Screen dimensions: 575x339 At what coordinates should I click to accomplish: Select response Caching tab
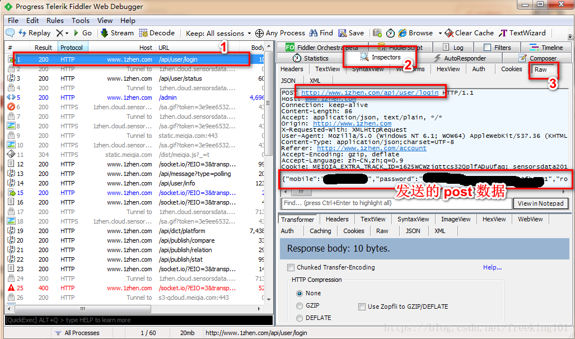tap(320, 231)
